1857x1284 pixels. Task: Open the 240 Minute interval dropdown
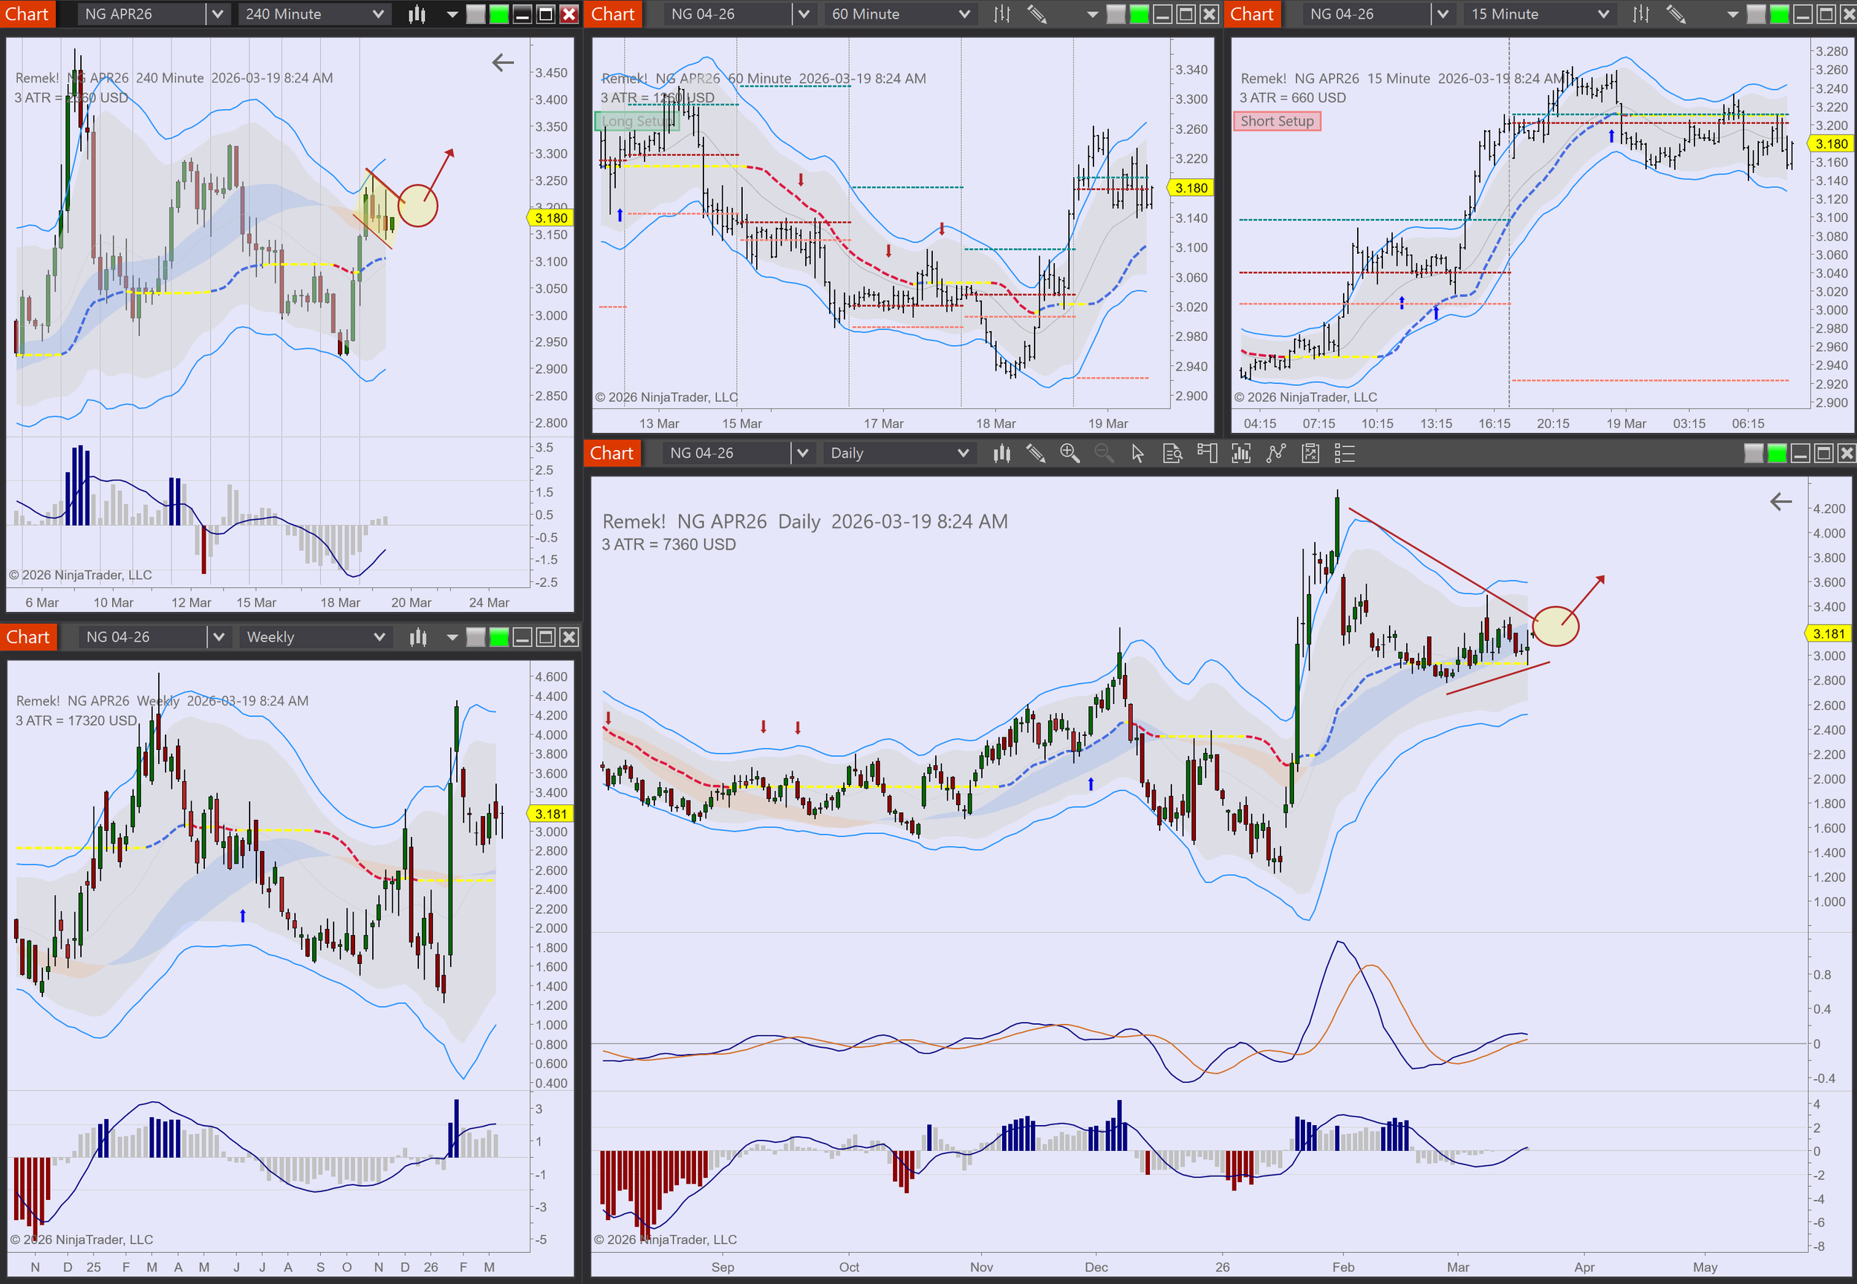[x=313, y=13]
